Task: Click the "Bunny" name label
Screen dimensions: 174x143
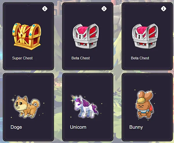Action: coord(136,127)
